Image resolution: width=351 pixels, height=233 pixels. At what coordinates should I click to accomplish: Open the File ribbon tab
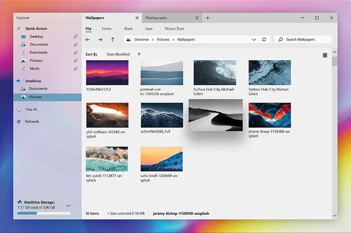click(88, 29)
